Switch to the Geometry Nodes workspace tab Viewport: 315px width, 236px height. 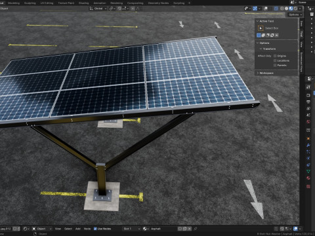(158, 3)
